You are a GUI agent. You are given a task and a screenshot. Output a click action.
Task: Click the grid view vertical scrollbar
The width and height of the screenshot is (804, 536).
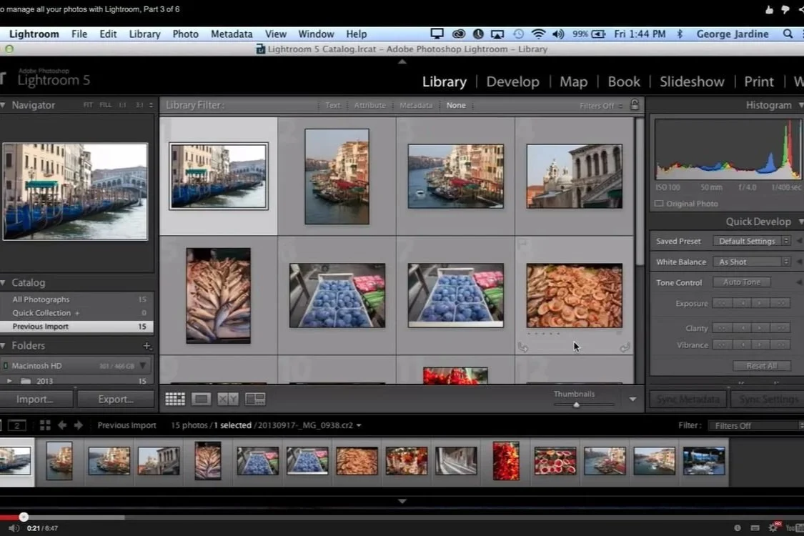[640, 192]
